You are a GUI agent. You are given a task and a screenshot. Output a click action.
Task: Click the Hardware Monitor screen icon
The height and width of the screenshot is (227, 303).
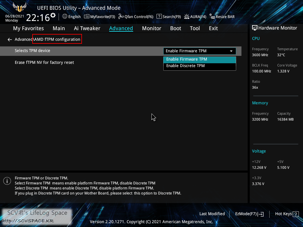pos(255,28)
